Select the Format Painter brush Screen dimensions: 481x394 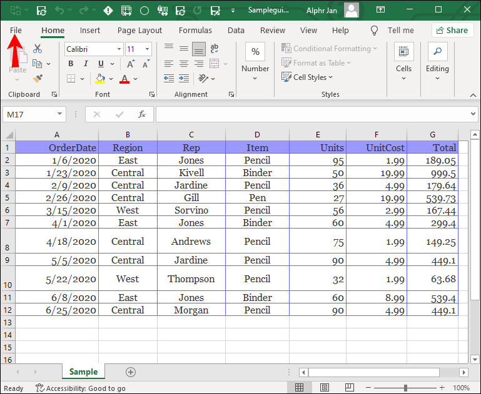coord(38,79)
